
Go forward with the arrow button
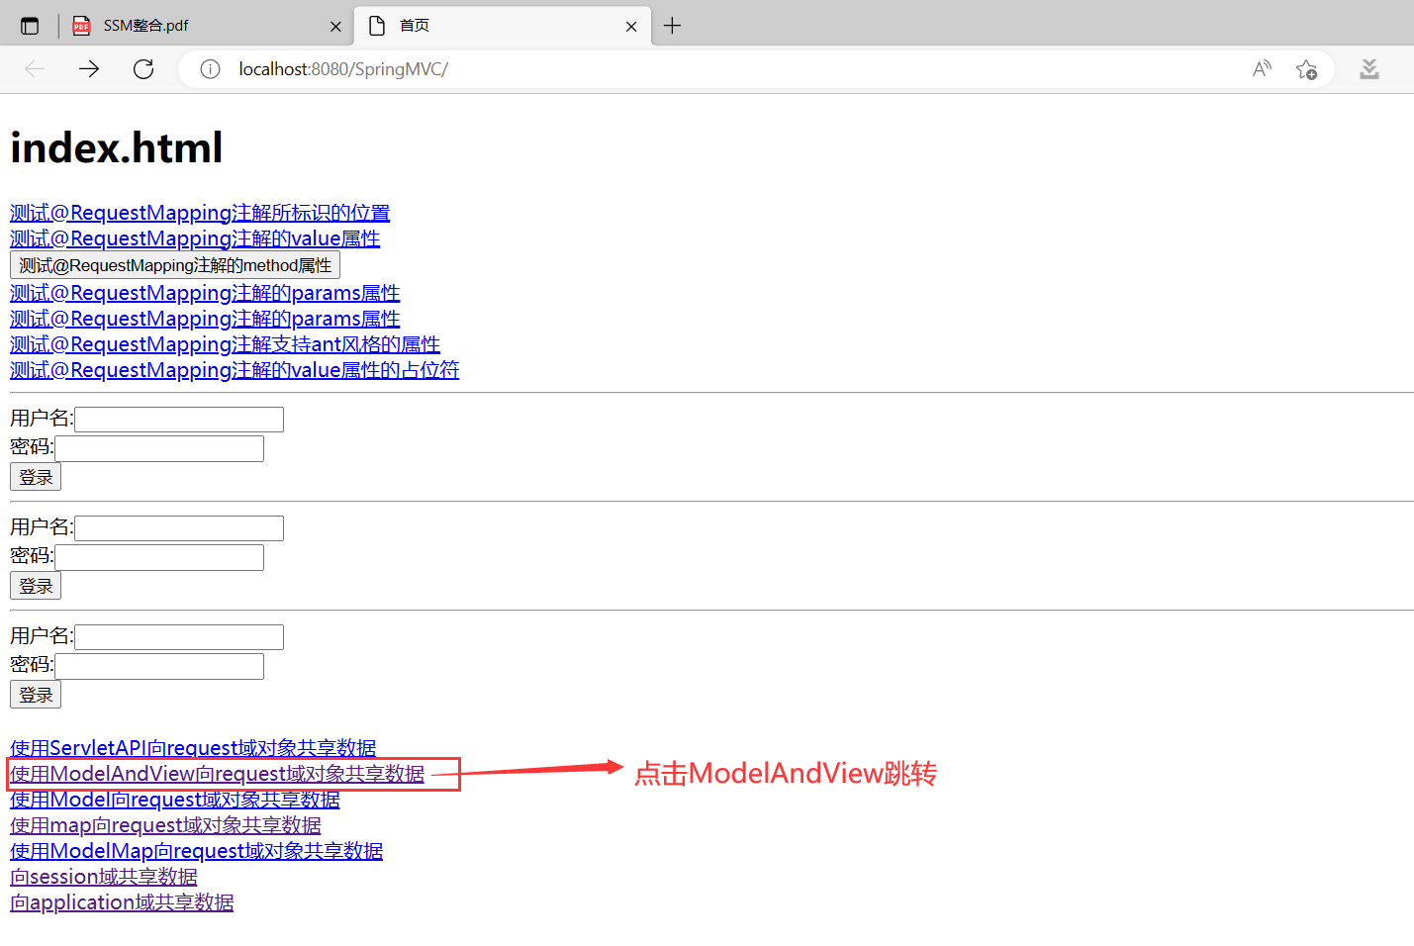click(x=89, y=68)
